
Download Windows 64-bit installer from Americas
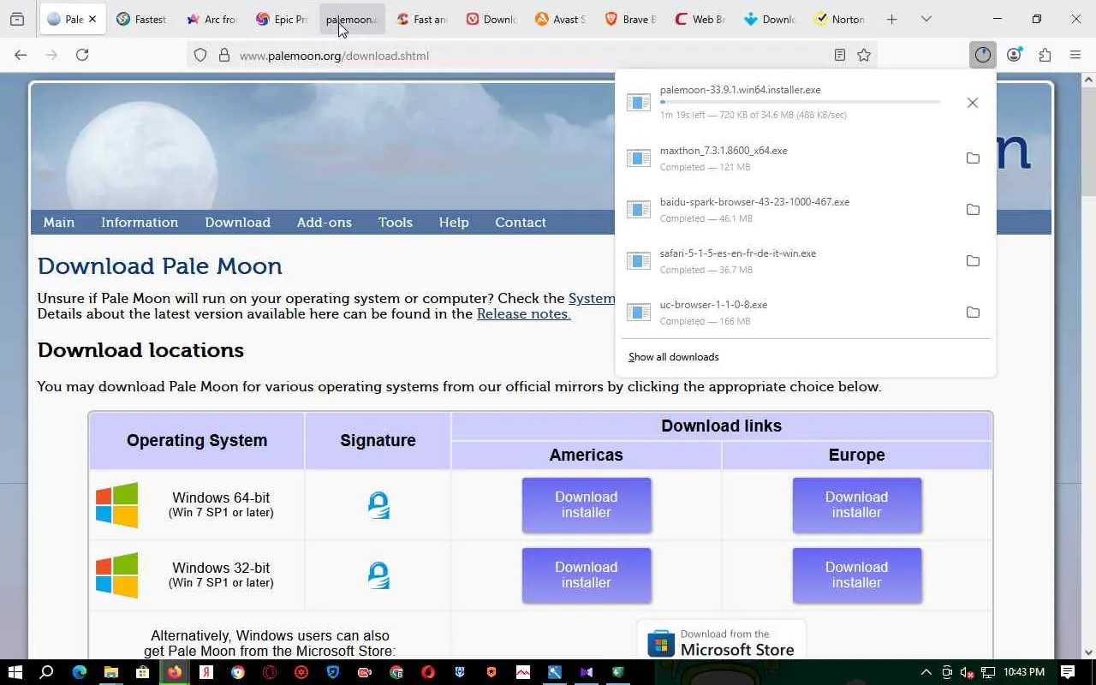(587, 505)
